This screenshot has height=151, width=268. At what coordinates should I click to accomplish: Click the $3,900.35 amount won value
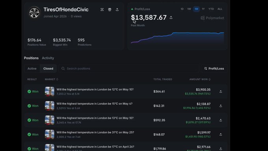click(x=203, y=89)
